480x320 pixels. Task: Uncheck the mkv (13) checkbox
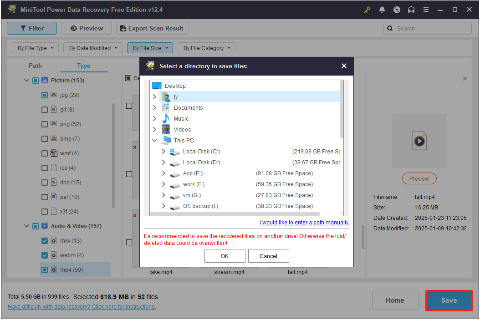point(44,241)
